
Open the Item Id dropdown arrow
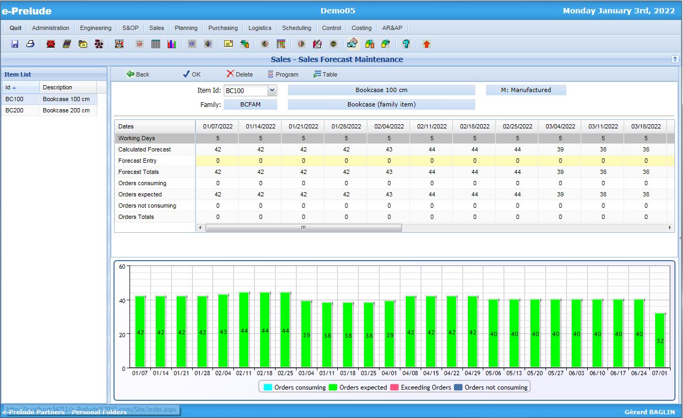272,90
